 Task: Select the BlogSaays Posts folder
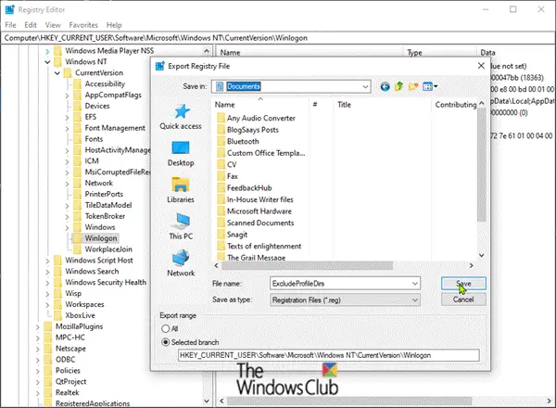pos(247,130)
